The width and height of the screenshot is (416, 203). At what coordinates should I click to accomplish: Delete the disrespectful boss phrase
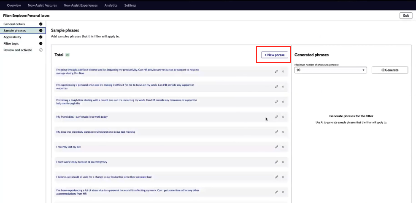283,132
